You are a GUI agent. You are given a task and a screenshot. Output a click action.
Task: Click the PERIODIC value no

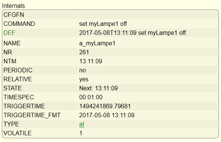pos(83,70)
